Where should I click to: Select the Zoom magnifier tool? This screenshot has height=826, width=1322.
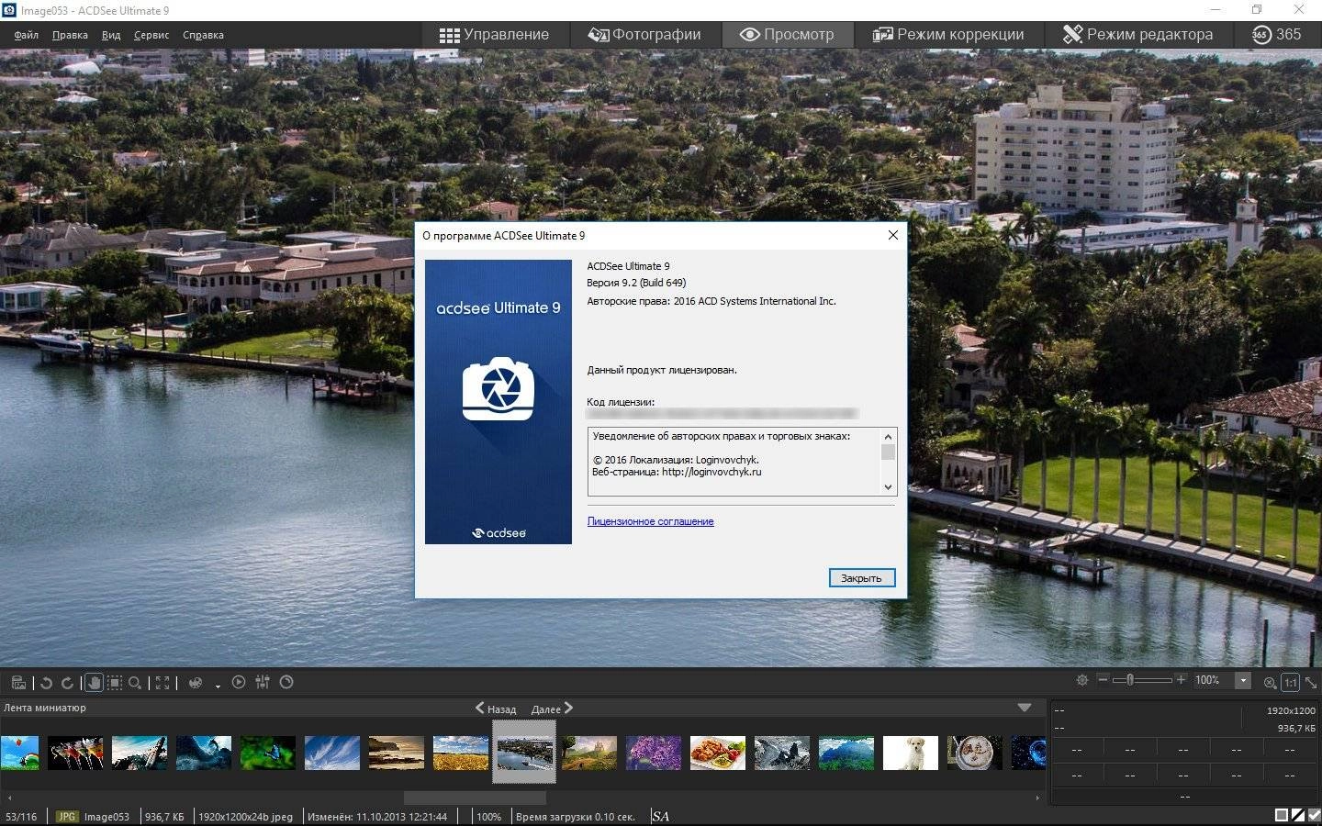tap(135, 683)
